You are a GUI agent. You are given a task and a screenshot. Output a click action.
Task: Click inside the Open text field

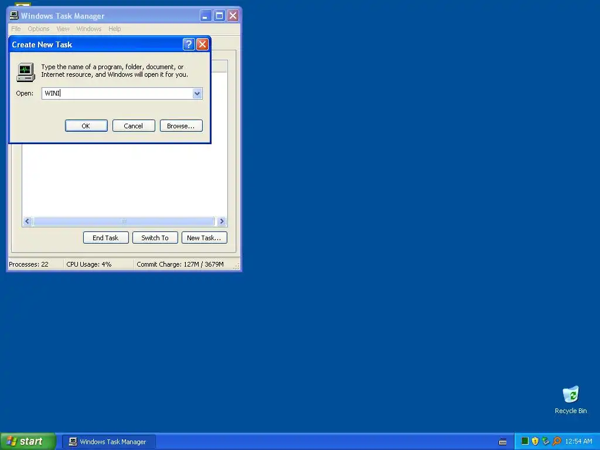click(117, 93)
